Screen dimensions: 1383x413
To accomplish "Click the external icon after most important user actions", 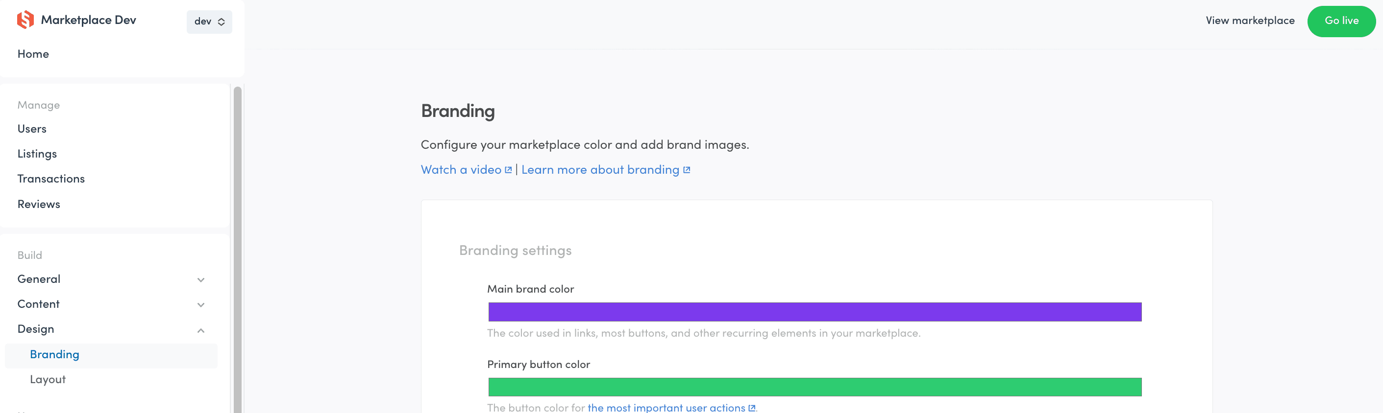I will 752,408.
